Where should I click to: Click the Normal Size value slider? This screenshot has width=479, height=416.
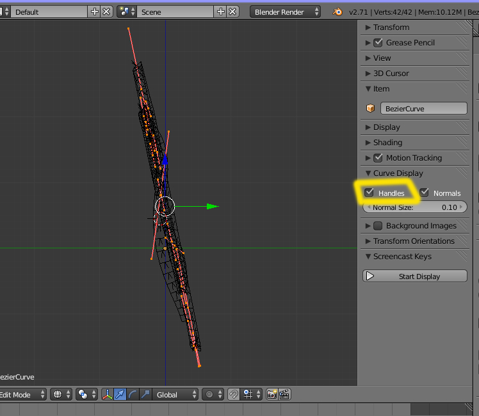(415, 207)
